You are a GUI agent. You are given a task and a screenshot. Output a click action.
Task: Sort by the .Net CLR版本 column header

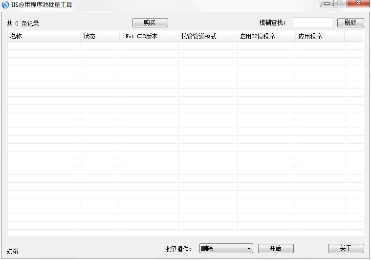coord(149,36)
